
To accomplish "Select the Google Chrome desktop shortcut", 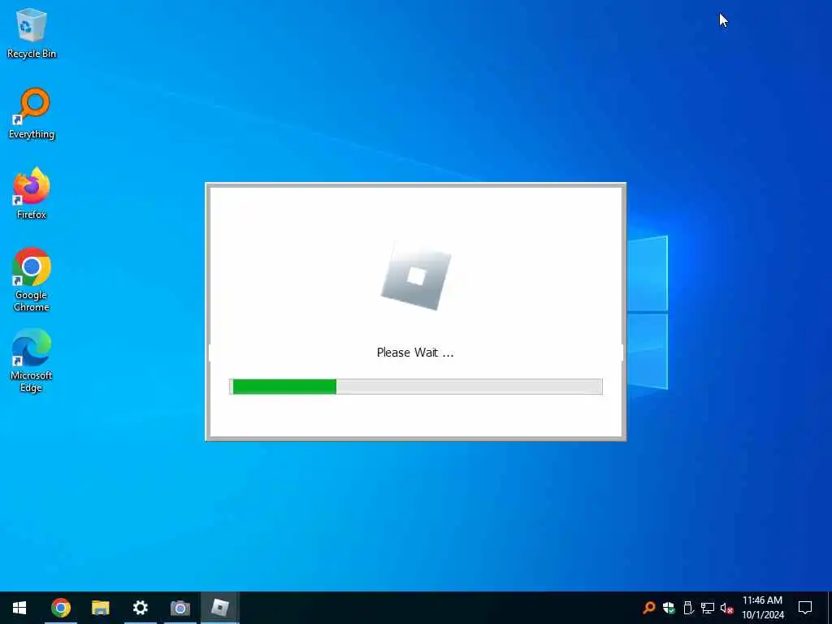I will click(32, 279).
